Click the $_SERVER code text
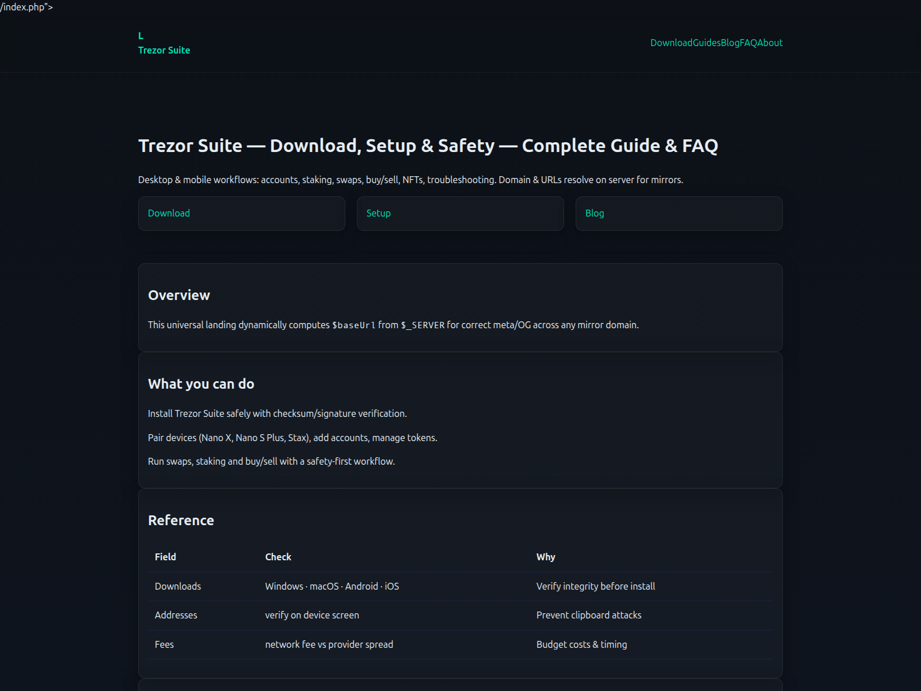The image size is (921, 691). click(423, 325)
